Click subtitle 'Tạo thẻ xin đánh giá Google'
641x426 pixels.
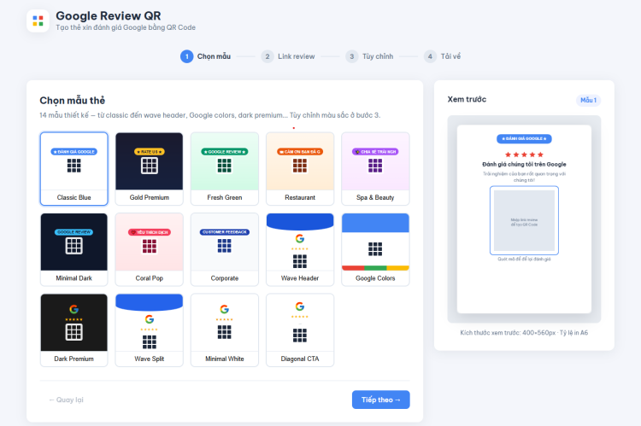(x=126, y=27)
